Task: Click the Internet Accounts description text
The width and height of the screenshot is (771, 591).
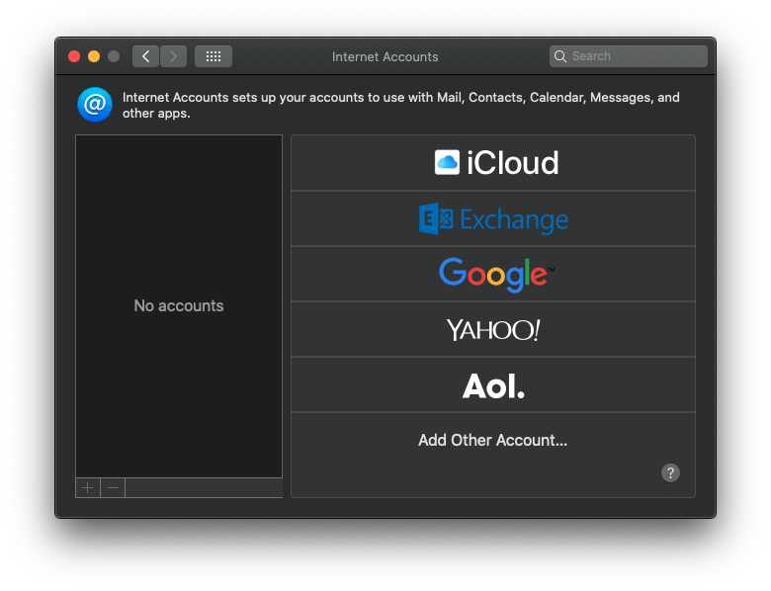Action: [x=400, y=105]
